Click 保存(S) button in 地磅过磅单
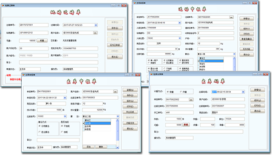 tap(115, 28)
